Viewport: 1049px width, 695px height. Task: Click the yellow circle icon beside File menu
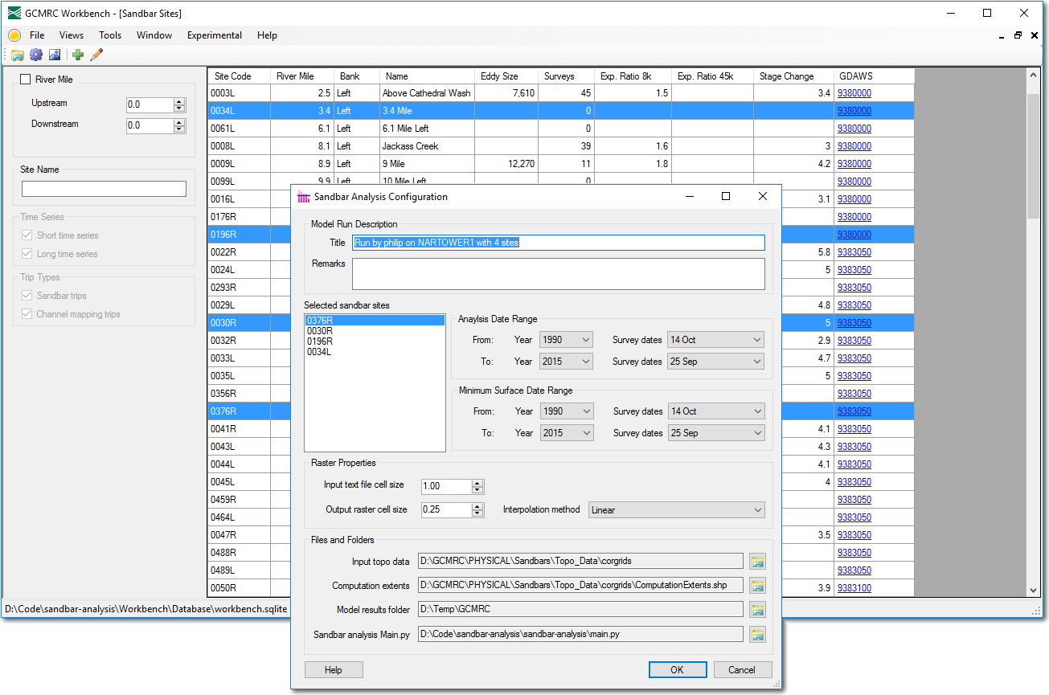pos(14,35)
